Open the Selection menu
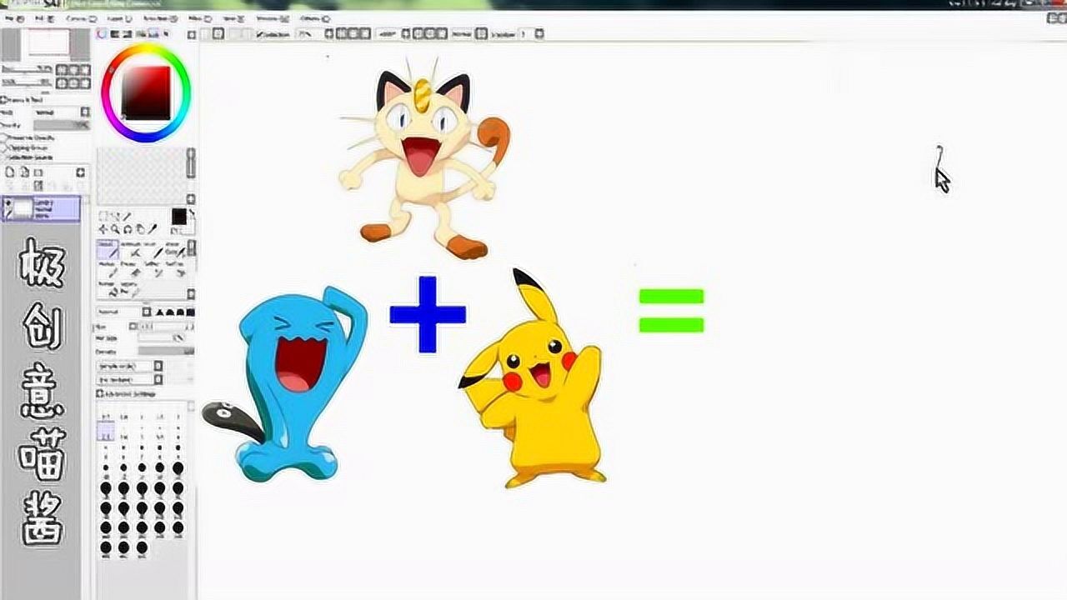This screenshot has height=600, width=1067. click(x=160, y=19)
